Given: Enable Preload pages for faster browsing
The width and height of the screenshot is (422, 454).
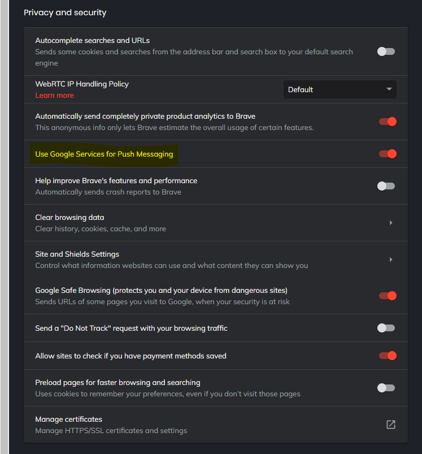Looking at the screenshot, I should click(x=386, y=388).
